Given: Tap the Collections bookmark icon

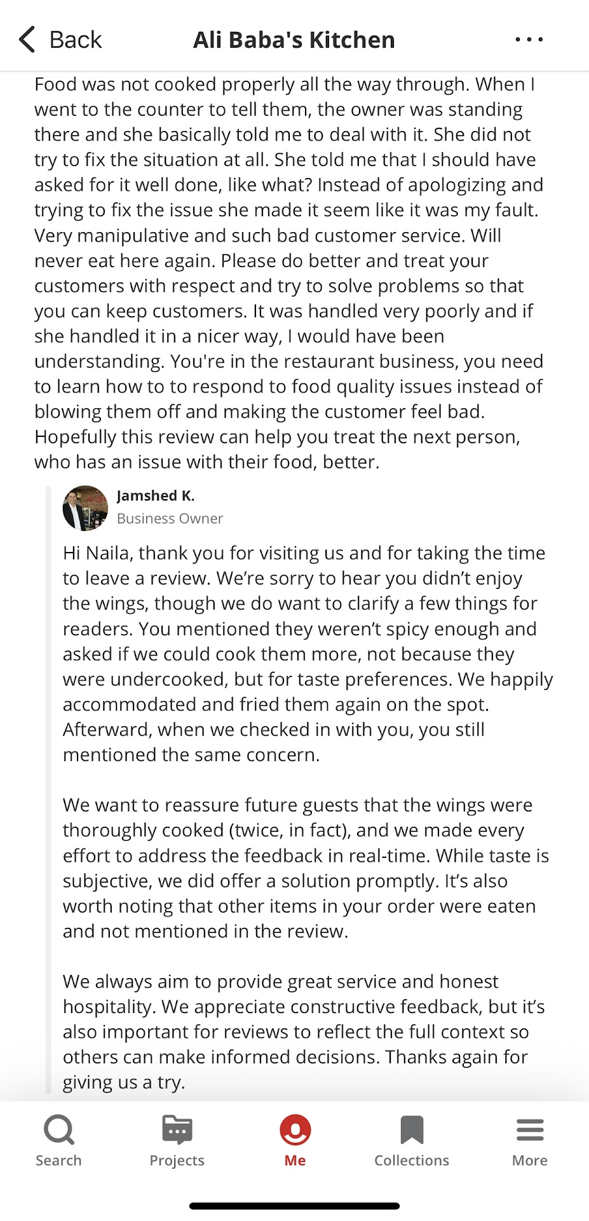Looking at the screenshot, I should [412, 1130].
